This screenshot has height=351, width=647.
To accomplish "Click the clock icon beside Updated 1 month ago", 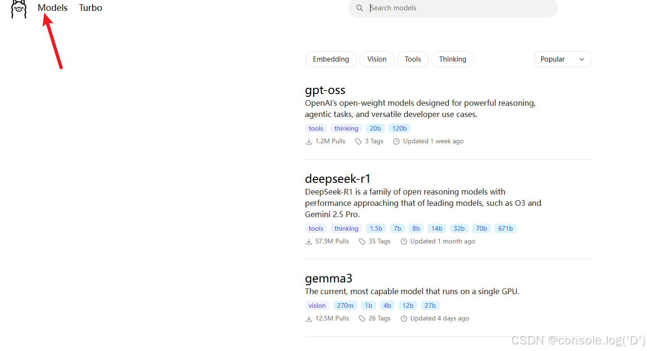I will (x=404, y=242).
